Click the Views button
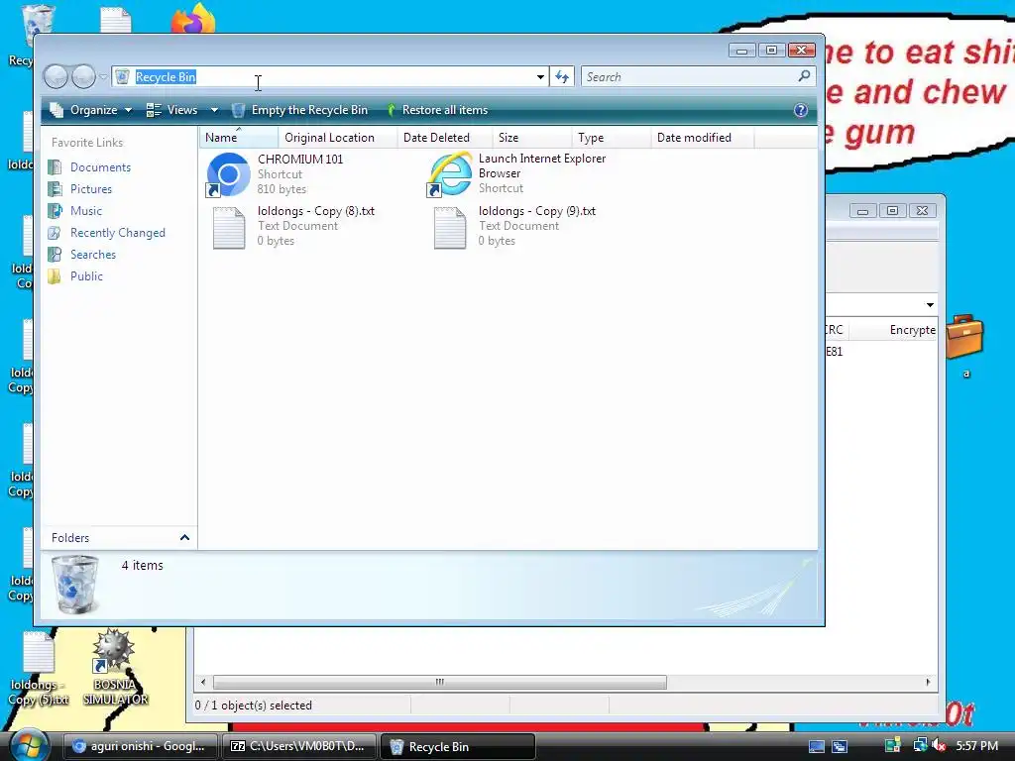This screenshot has height=761, width=1015. (172, 110)
